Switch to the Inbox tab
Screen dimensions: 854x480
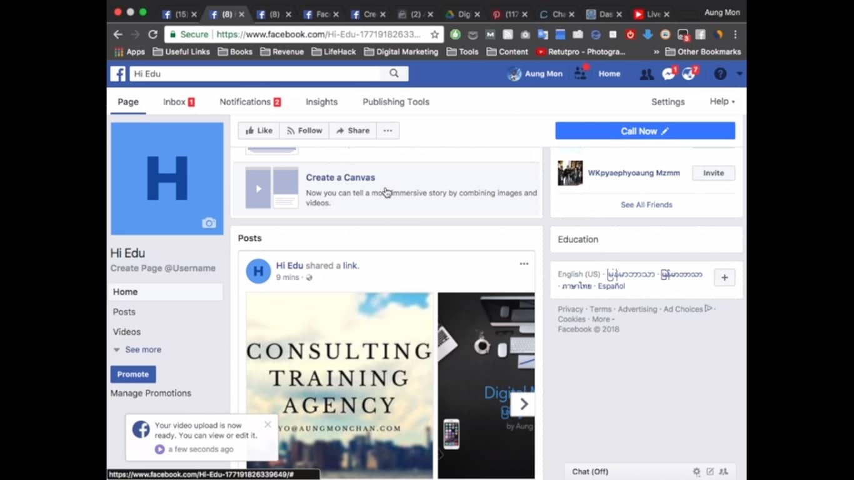tap(179, 102)
